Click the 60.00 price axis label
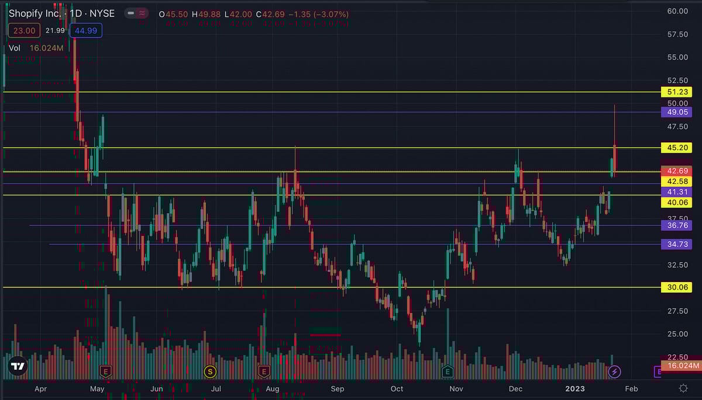Image resolution: width=702 pixels, height=400 pixels. coord(677,11)
